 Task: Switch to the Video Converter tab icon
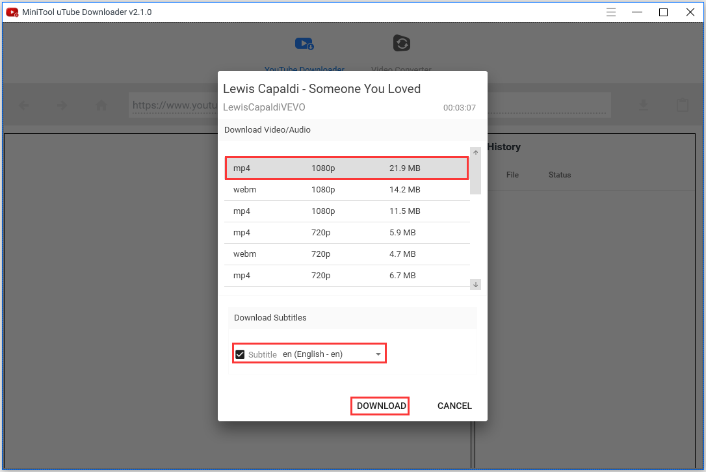[401, 44]
